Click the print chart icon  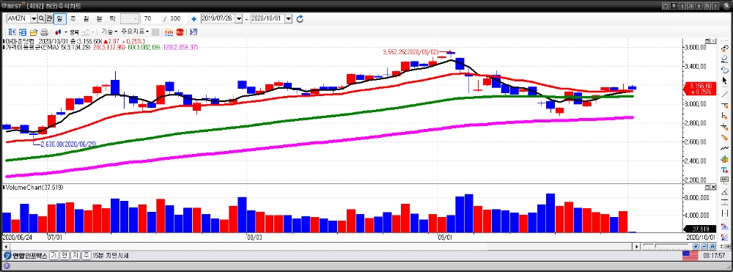coord(44,32)
